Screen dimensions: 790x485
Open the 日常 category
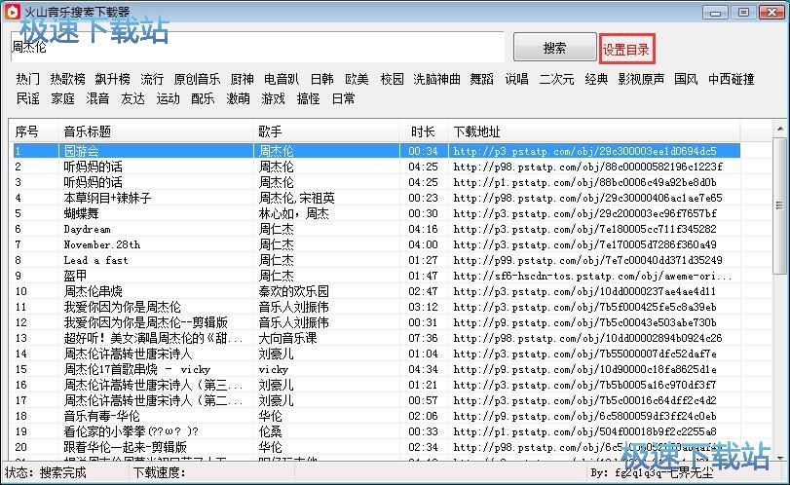click(x=343, y=98)
